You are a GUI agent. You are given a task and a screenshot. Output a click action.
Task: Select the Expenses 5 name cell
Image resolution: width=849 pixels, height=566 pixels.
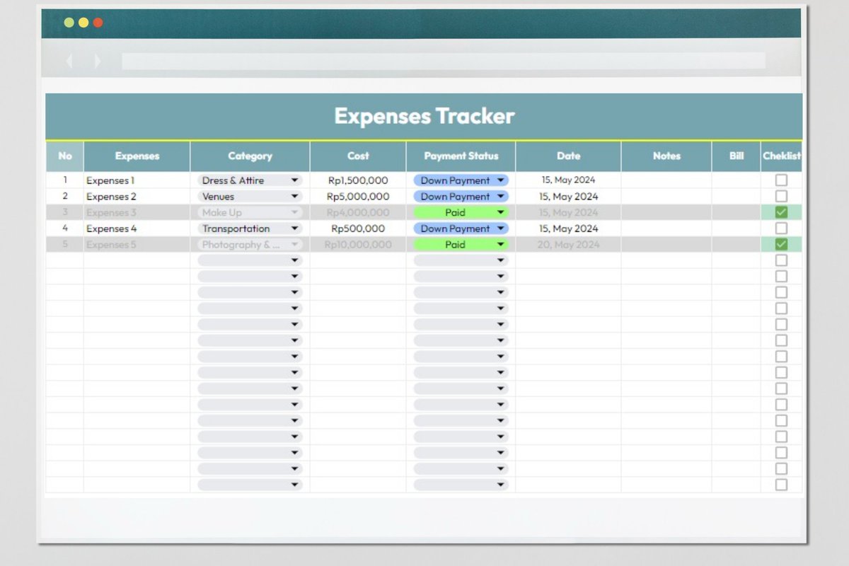point(137,245)
